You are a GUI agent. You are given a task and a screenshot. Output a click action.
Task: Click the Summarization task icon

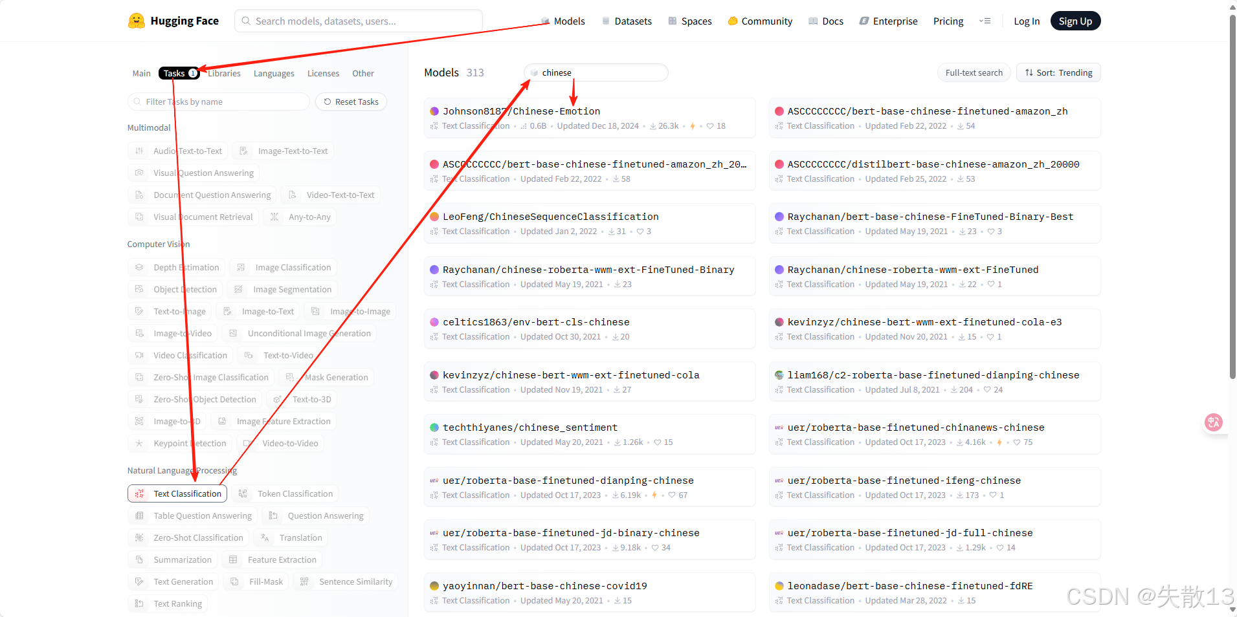pos(139,559)
